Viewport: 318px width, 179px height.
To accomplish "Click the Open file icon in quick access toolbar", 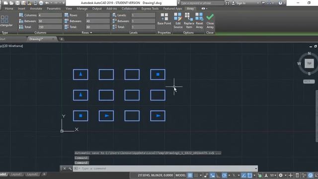I will tap(11, 3).
